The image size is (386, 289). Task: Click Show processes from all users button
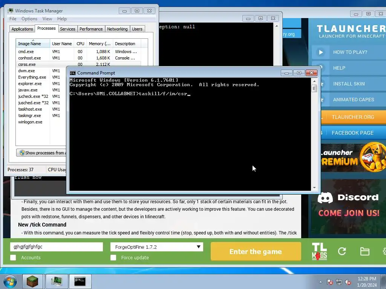41,153
